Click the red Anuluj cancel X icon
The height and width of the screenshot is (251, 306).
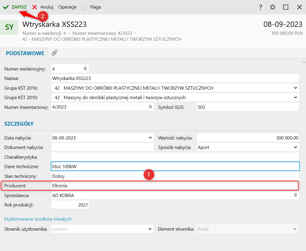[35, 7]
